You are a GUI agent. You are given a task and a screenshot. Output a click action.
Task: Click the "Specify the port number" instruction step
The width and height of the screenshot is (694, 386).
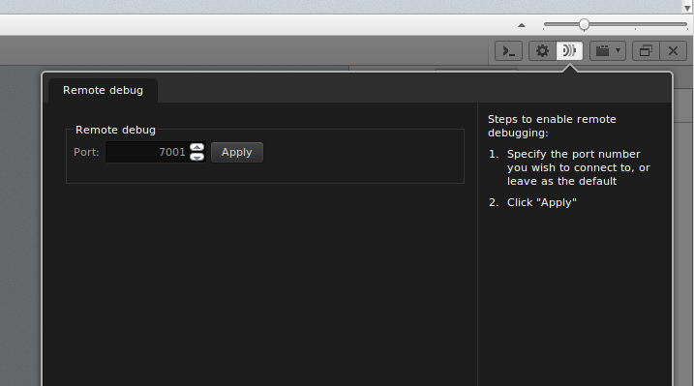tap(578, 167)
